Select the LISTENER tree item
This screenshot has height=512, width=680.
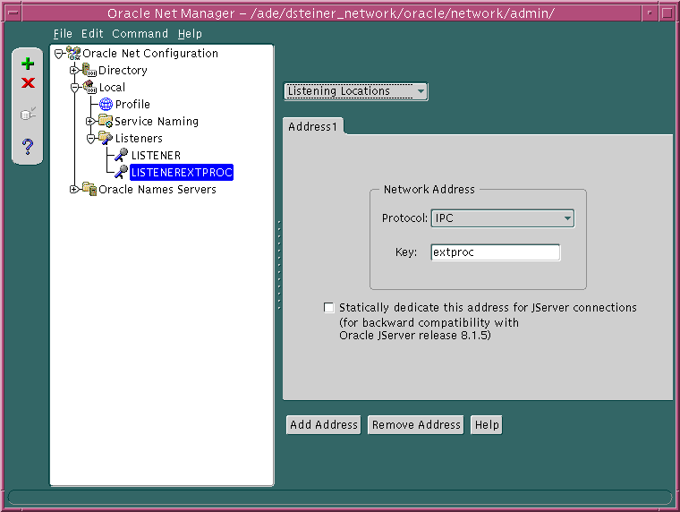[156, 155]
